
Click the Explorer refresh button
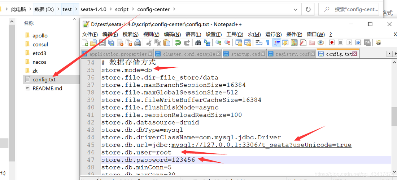[x=308, y=9]
